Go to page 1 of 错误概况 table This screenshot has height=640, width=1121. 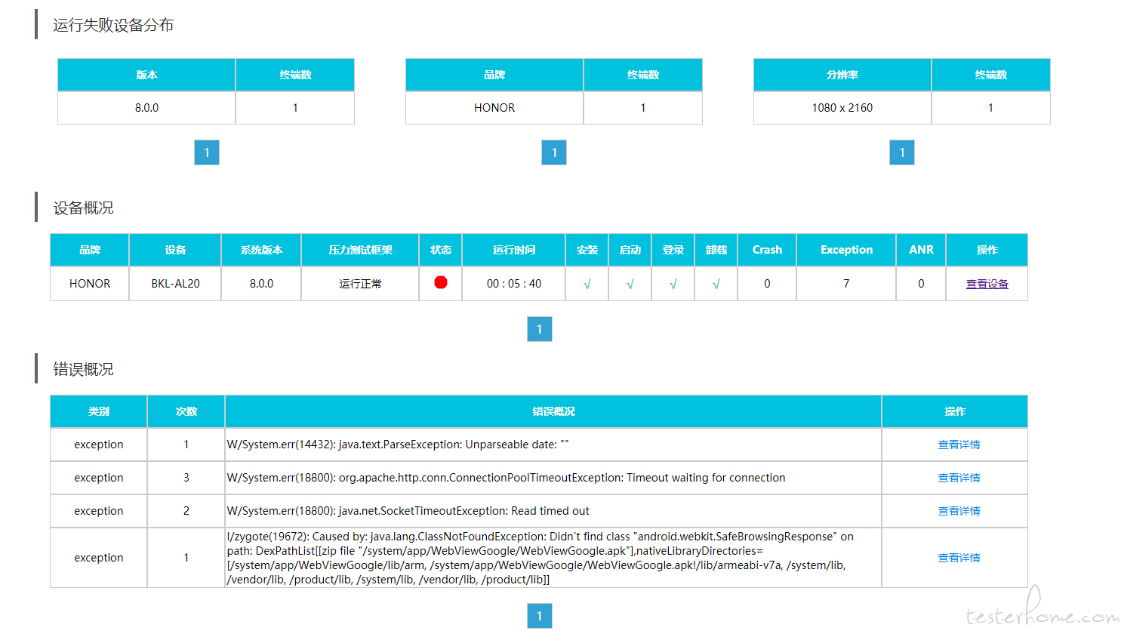[x=540, y=616]
